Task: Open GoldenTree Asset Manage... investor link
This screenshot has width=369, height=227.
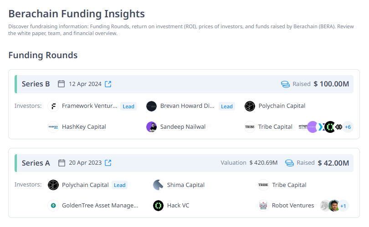Action: [100, 206]
